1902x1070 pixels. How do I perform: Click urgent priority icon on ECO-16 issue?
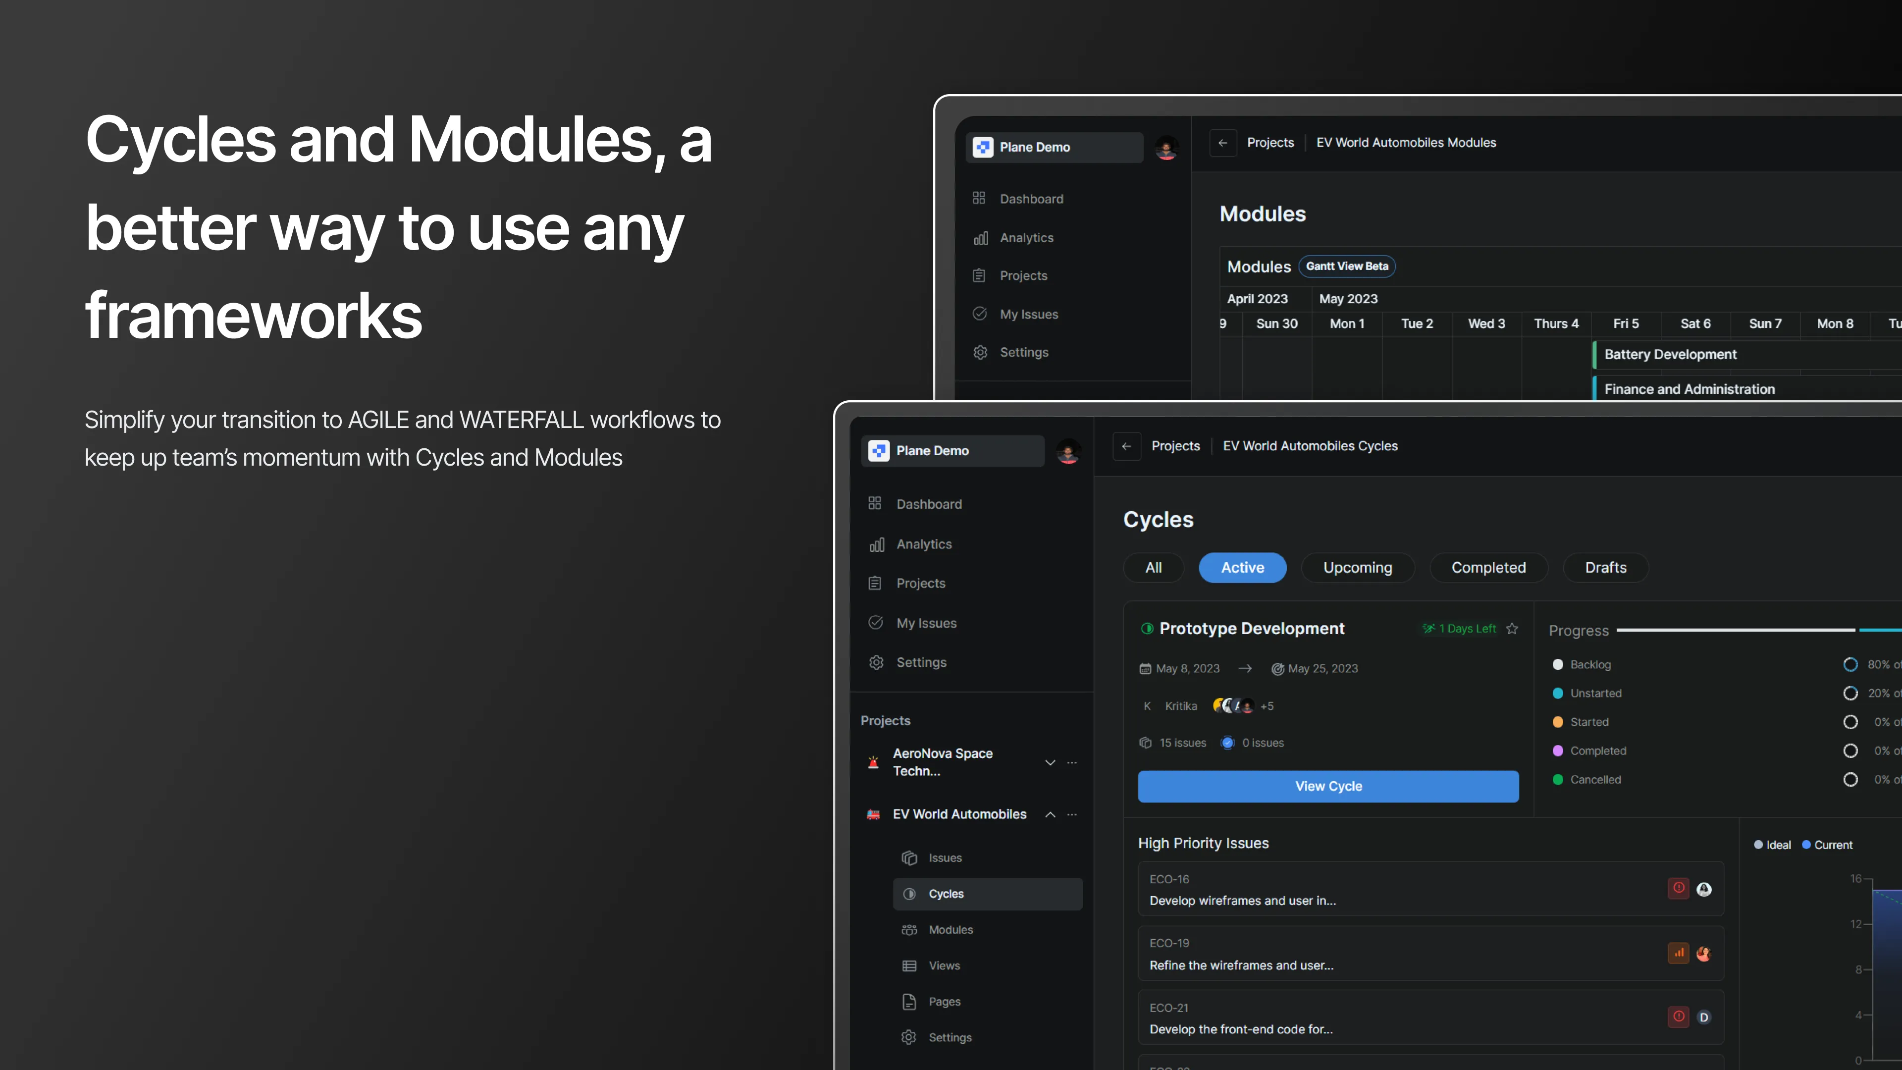click(x=1678, y=888)
